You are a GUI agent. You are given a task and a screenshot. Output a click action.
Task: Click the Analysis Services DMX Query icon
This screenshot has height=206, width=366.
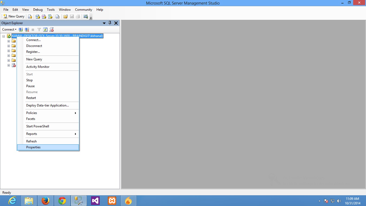pos(44,16)
